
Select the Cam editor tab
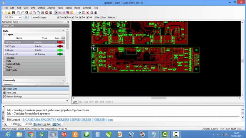(x=75, y=102)
